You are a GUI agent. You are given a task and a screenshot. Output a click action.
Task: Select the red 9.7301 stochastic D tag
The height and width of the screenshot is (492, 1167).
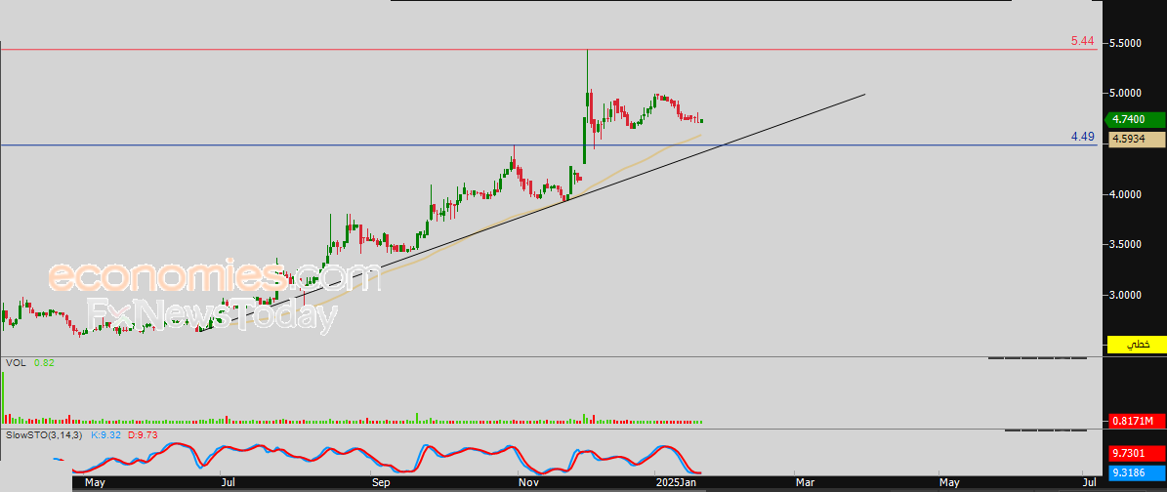coord(1136,453)
